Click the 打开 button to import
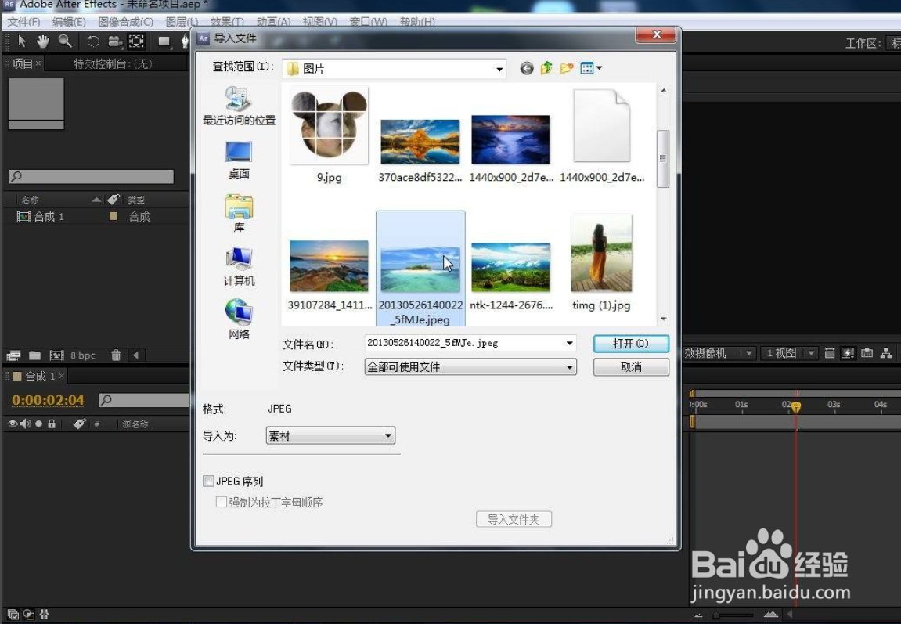The height and width of the screenshot is (624, 901). pos(631,343)
